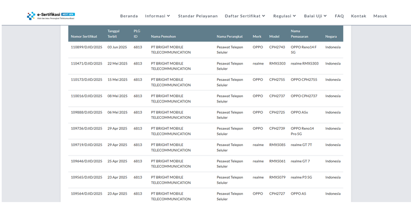Select certificate 109646/DJID/2025
This screenshot has height=205, width=411.
[86, 161]
